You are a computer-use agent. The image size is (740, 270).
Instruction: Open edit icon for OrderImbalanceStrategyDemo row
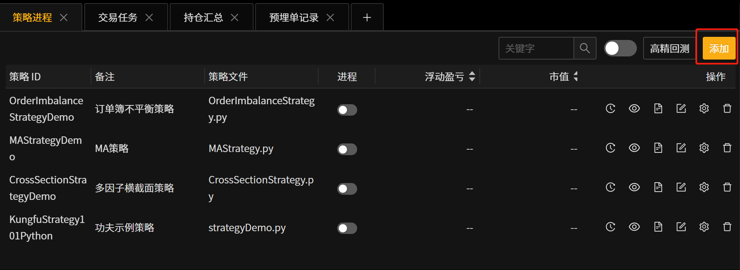click(681, 109)
